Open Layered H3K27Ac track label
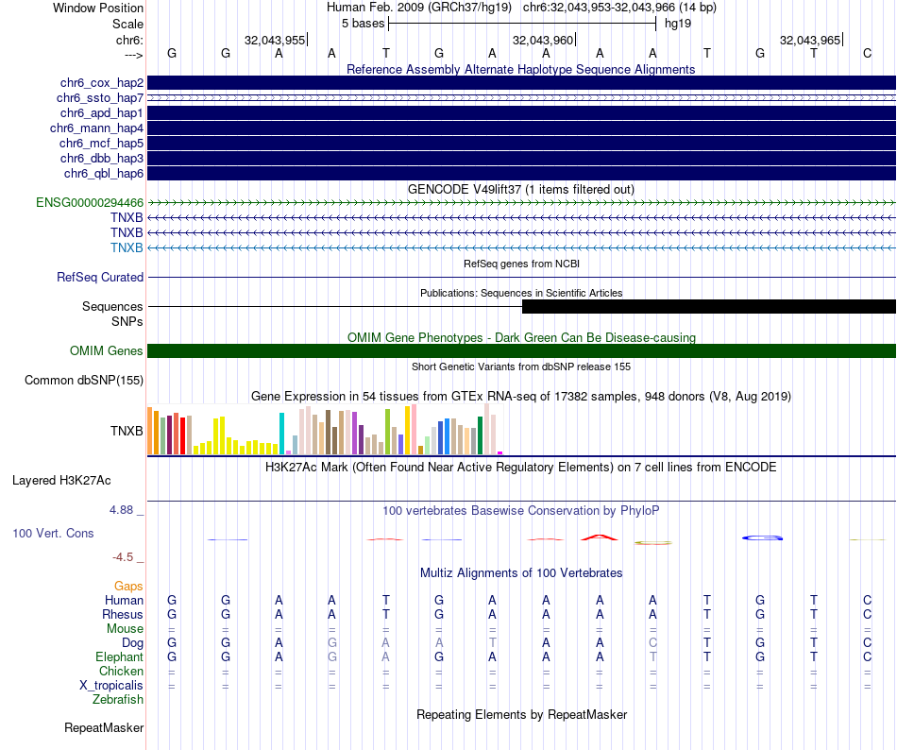The height and width of the screenshot is (750, 897). (61, 481)
